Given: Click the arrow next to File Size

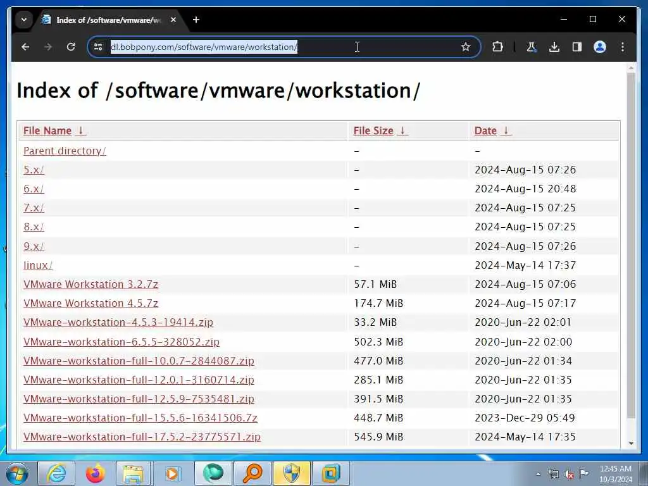Looking at the screenshot, I should [402, 130].
